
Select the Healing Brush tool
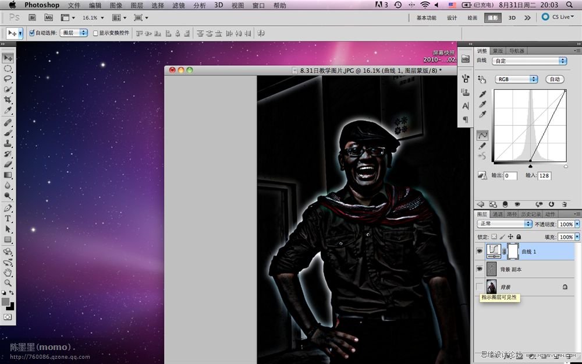[8, 122]
